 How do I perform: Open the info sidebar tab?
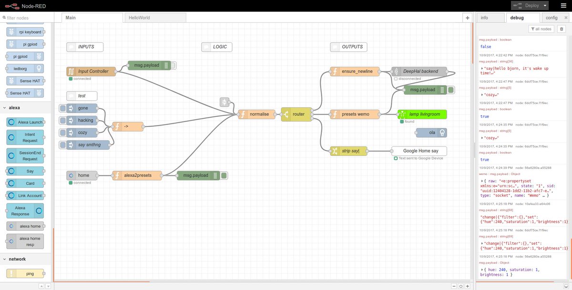490,18
